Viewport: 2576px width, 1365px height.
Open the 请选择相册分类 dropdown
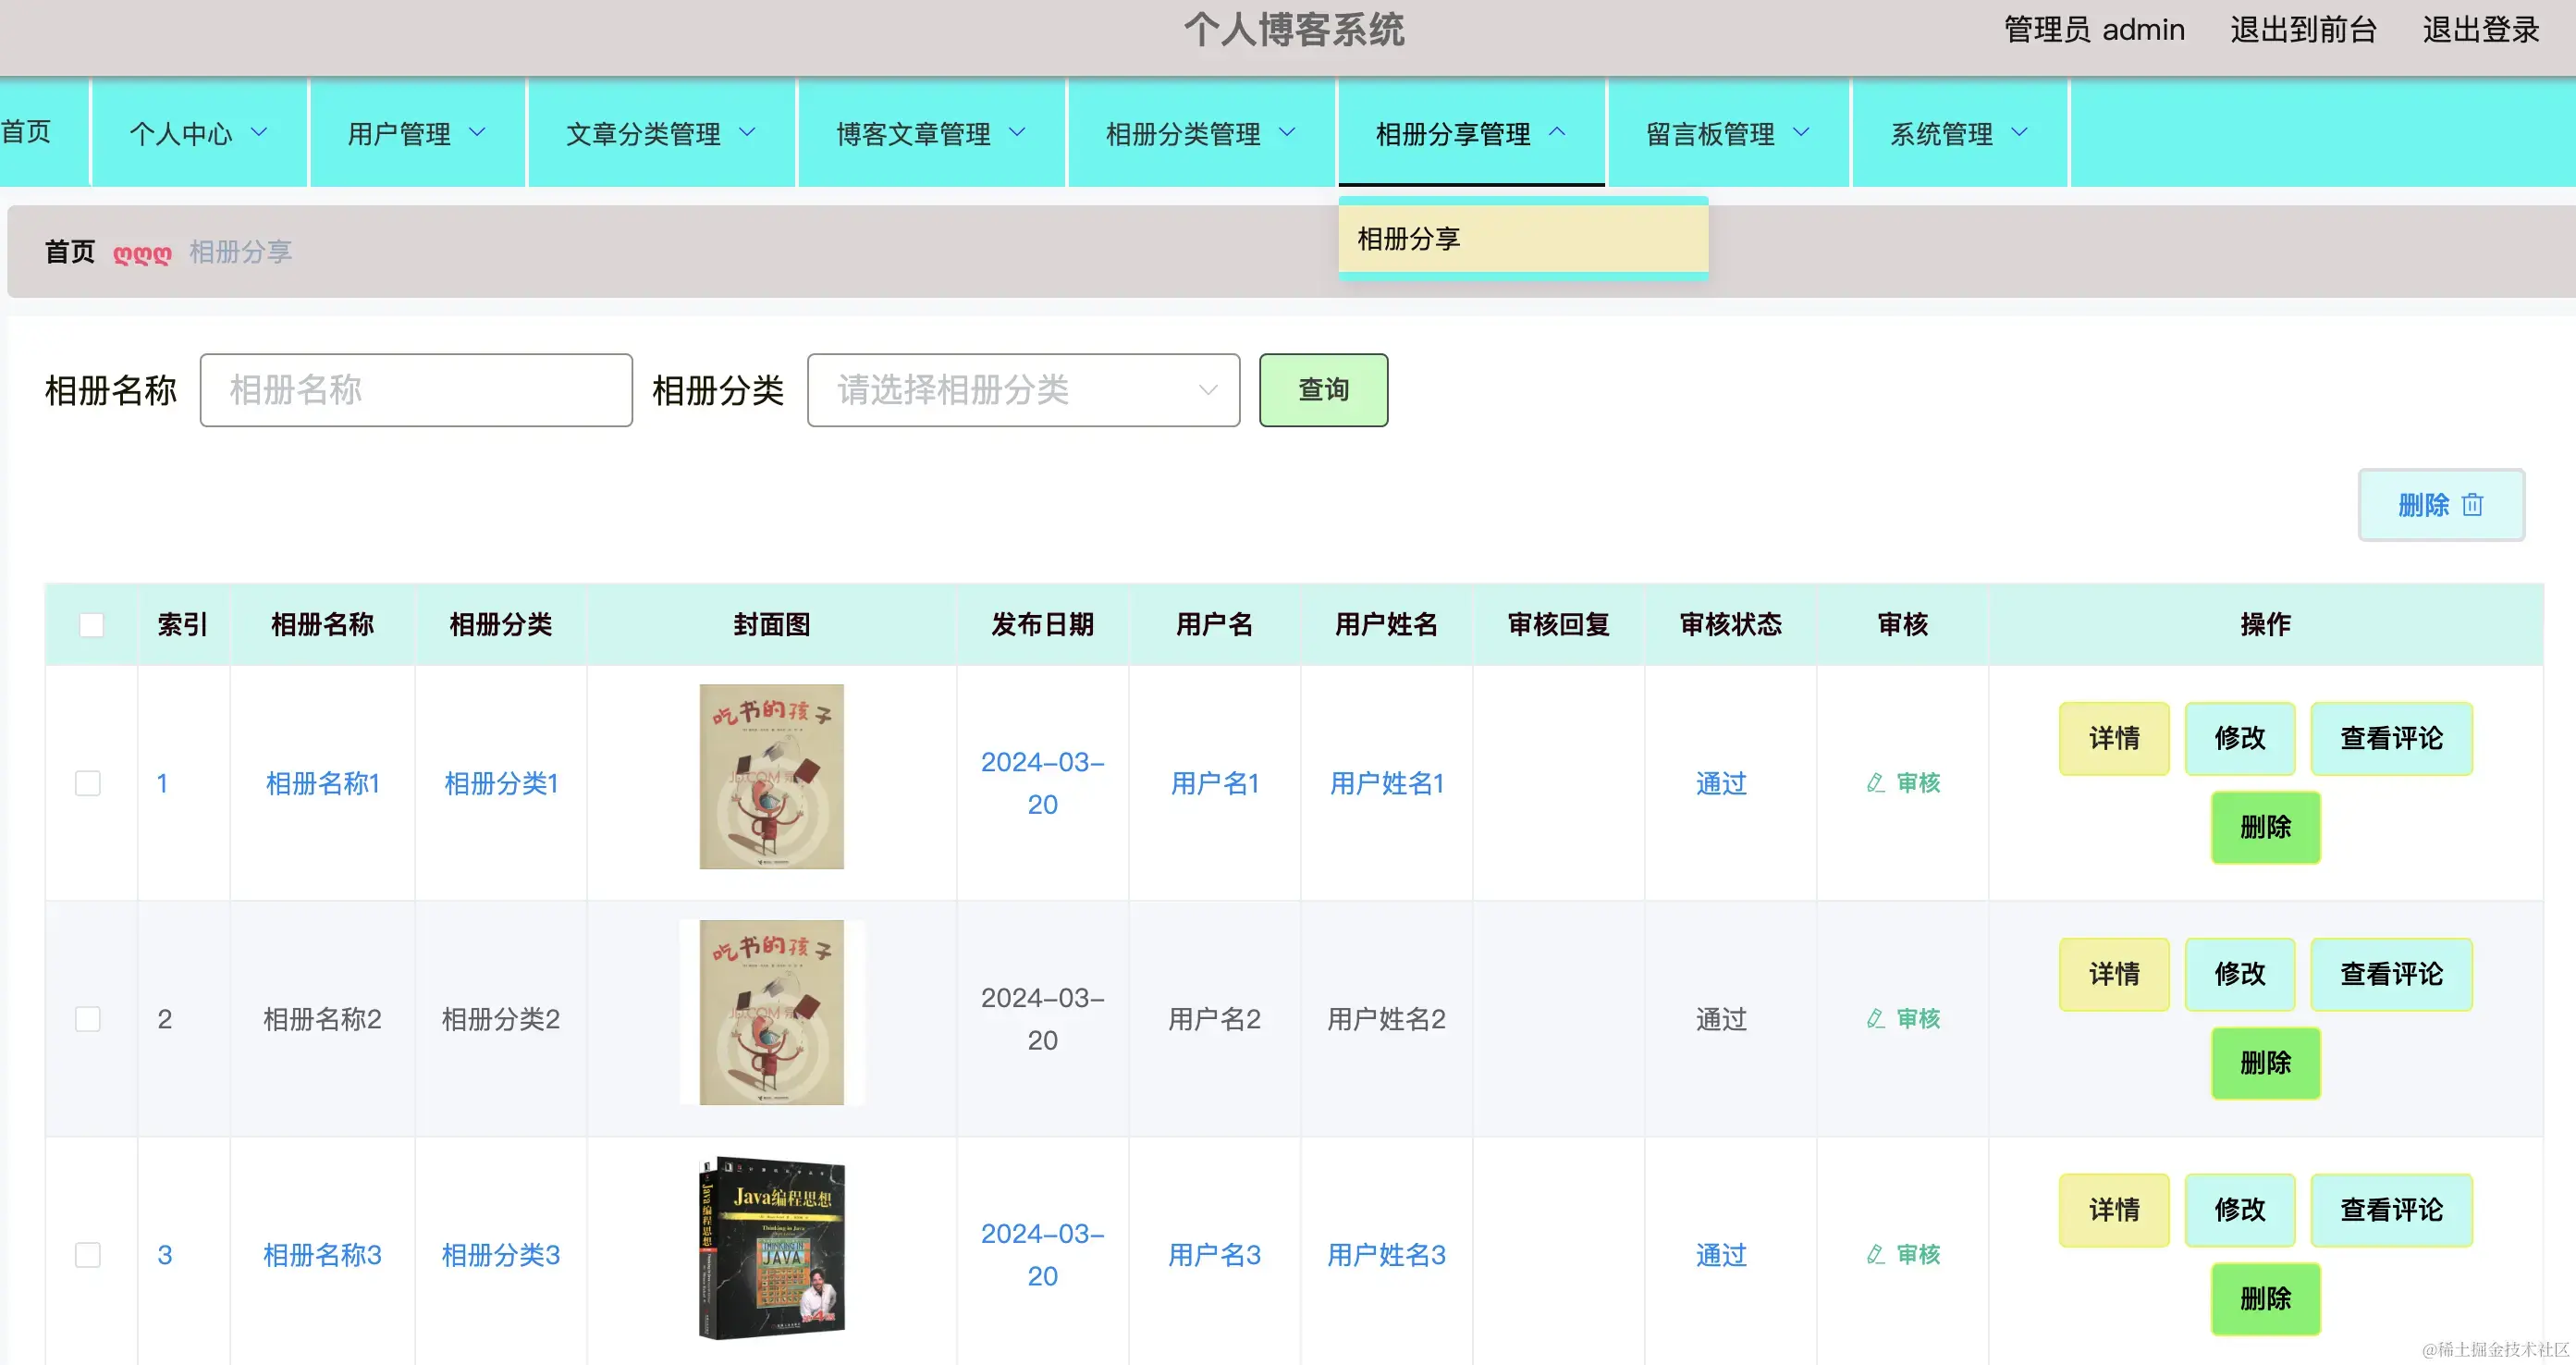tap(1023, 390)
